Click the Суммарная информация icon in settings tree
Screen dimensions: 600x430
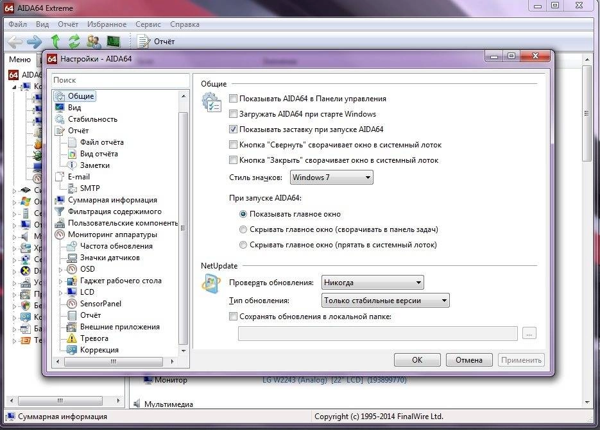click(x=60, y=200)
